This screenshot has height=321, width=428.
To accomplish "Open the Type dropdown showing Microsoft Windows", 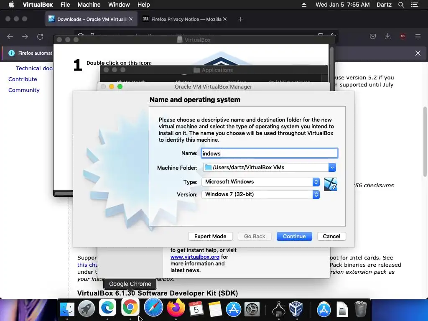I will click(260, 182).
